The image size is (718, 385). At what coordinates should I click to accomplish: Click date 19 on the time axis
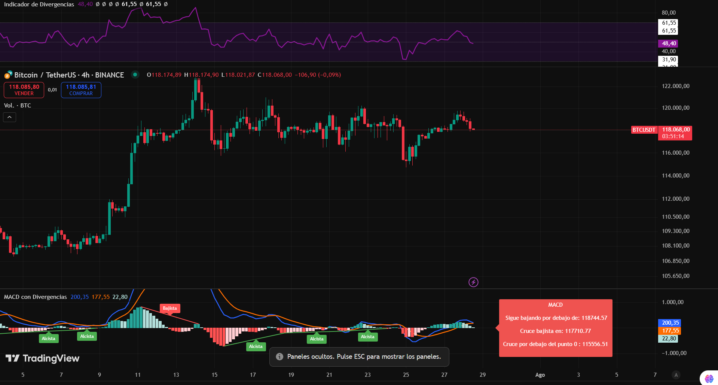(x=291, y=375)
